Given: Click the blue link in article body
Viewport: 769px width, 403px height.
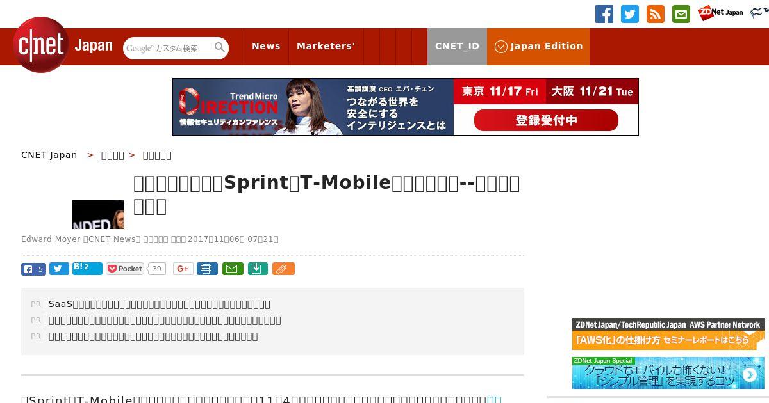Looking at the screenshot, I should pyautogui.click(x=494, y=399).
